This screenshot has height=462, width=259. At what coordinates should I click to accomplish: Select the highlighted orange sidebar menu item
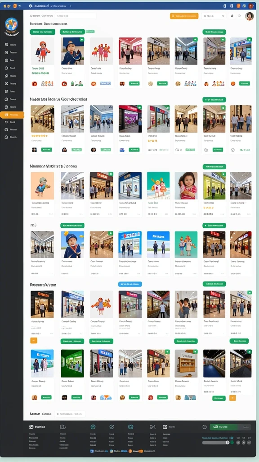coord(12,115)
